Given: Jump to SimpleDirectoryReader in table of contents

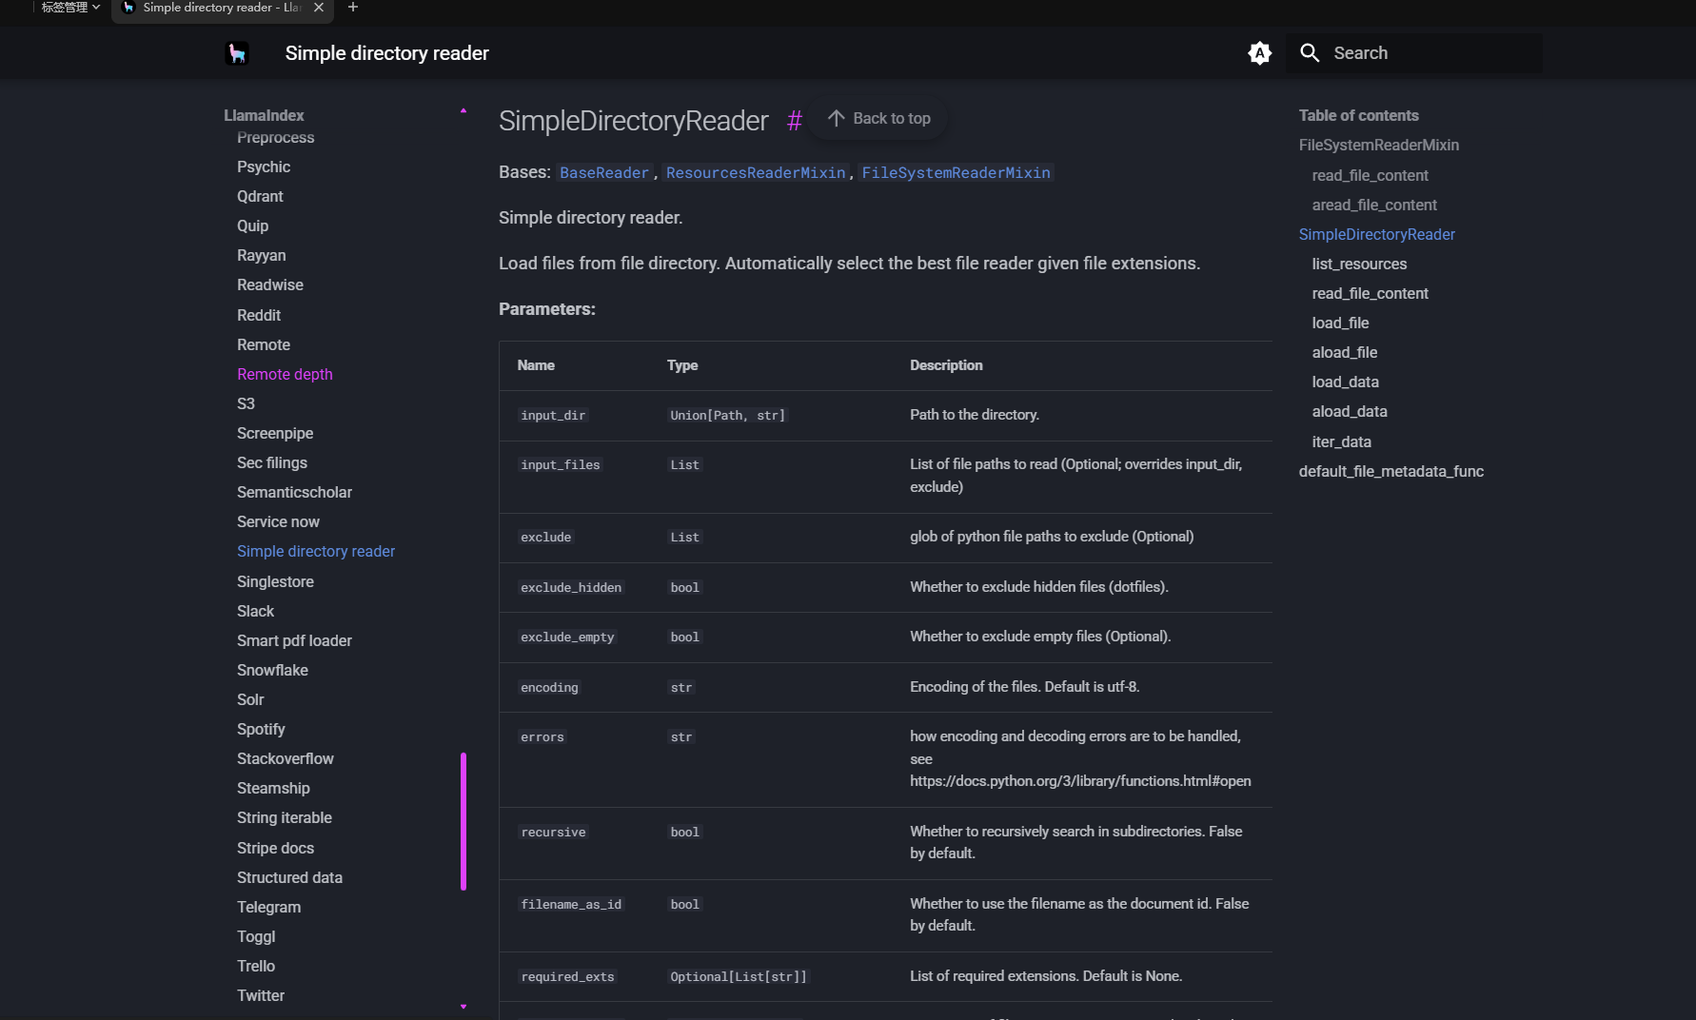Looking at the screenshot, I should pos(1377,234).
